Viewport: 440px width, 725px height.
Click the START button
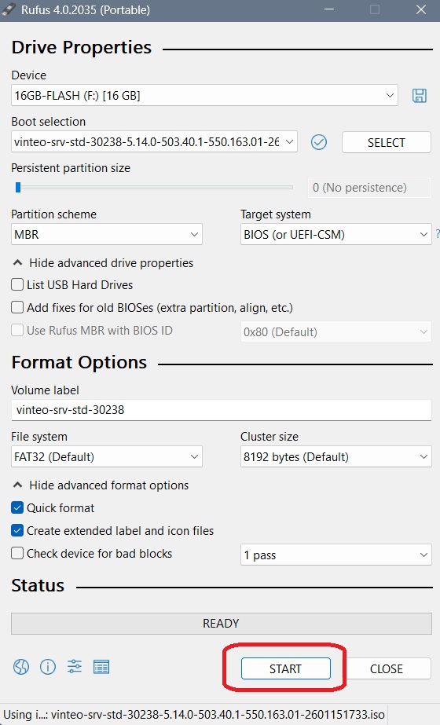[x=285, y=668]
